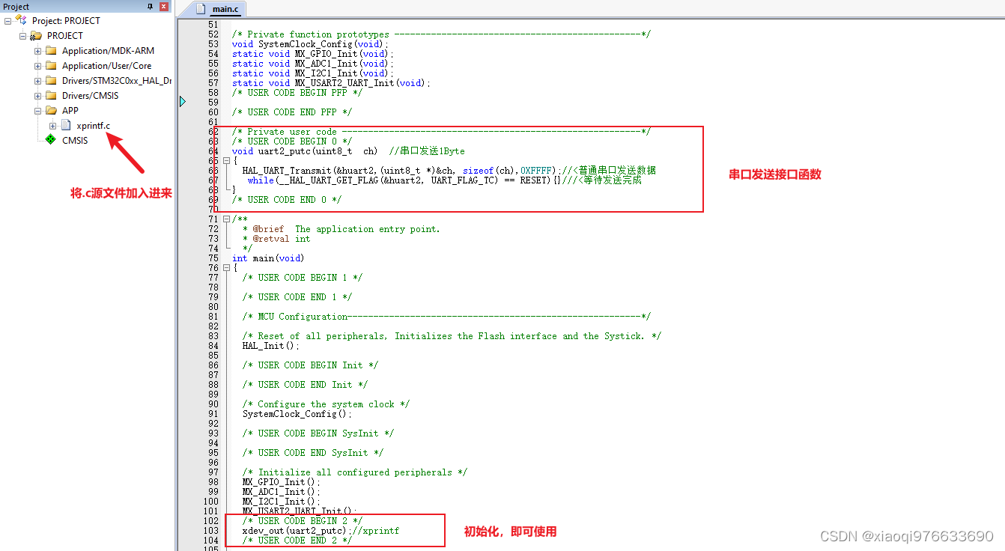Close the Project panel
This screenshot has width=1005, height=551.
[163, 7]
